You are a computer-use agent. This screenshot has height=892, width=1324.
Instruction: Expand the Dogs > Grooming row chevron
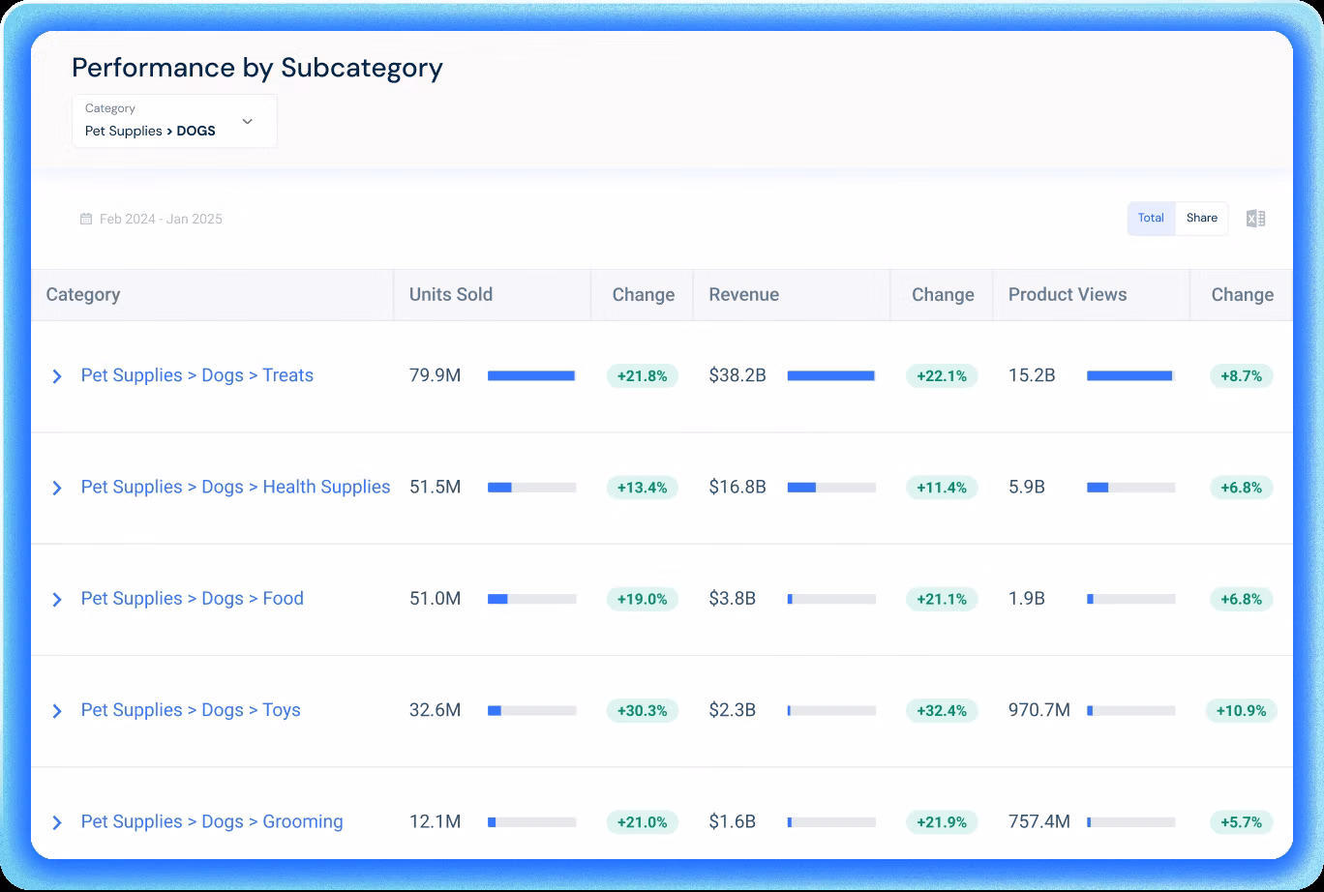pyautogui.click(x=57, y=822)
